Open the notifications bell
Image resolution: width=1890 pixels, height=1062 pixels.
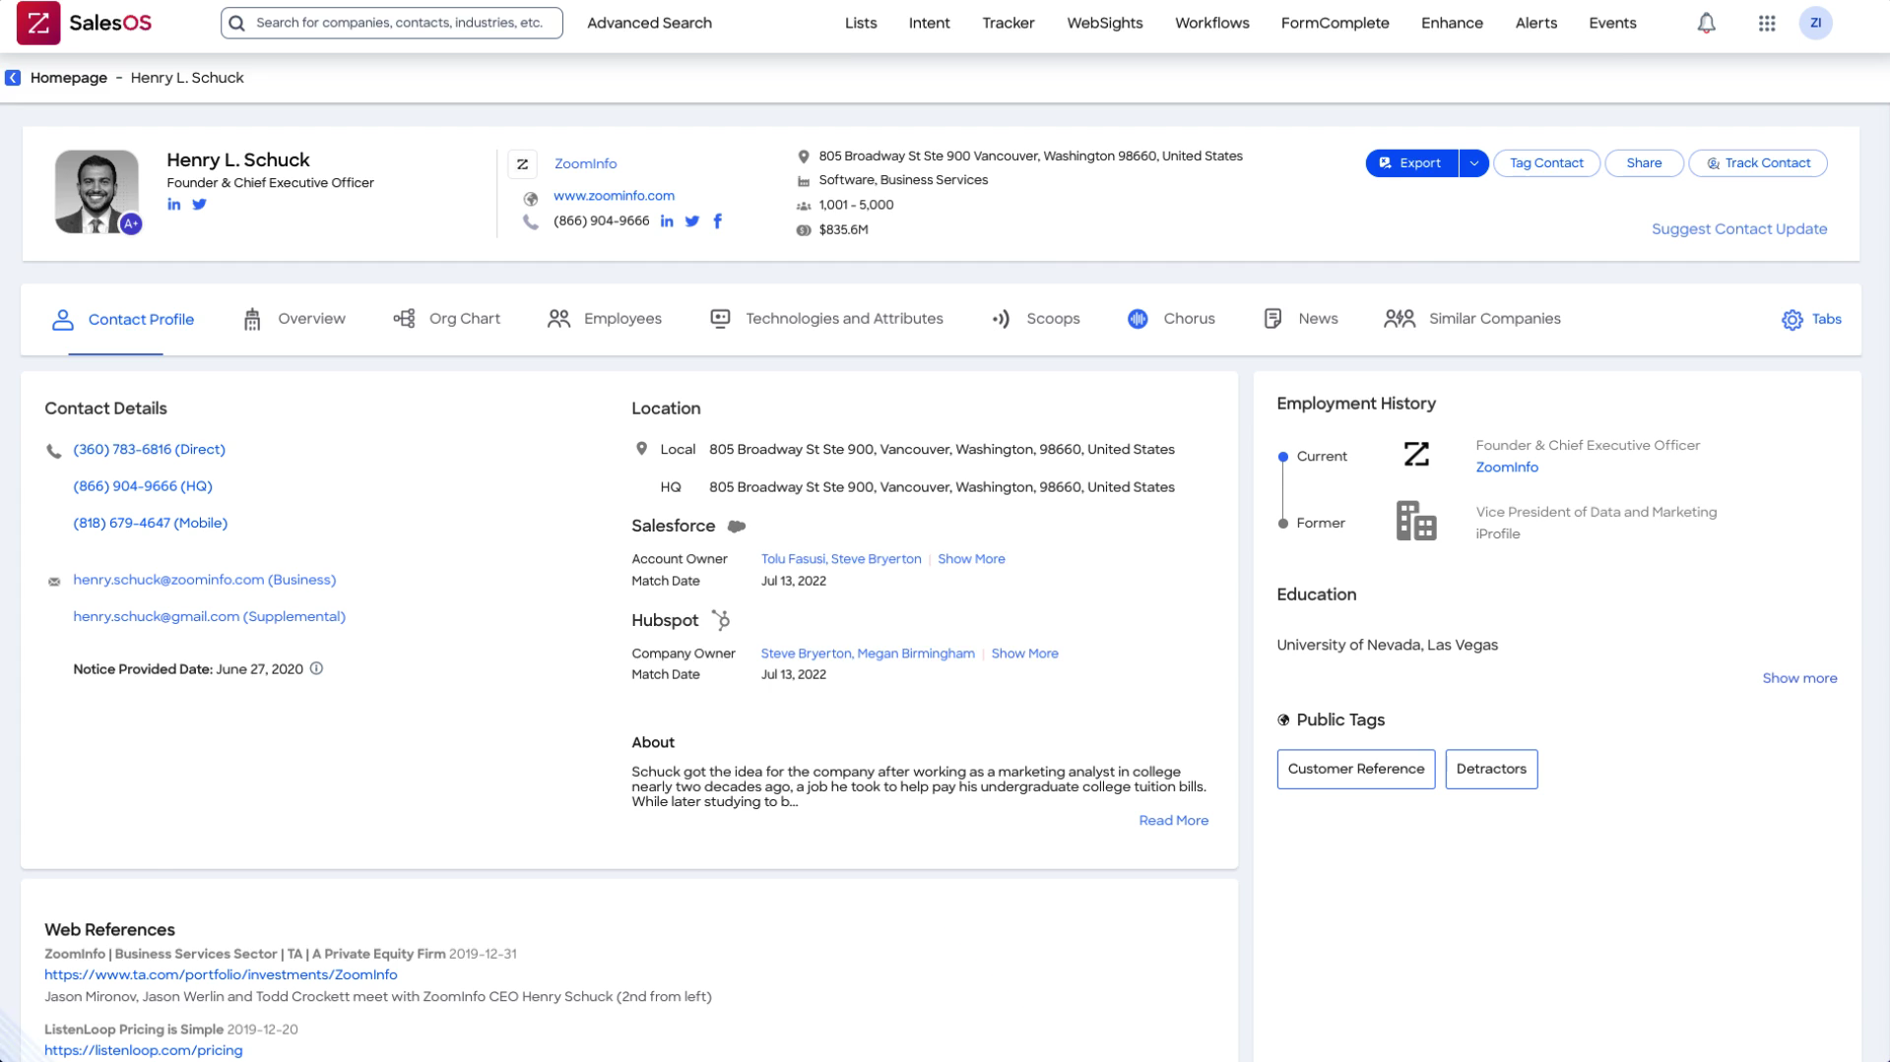[1706, 23]
